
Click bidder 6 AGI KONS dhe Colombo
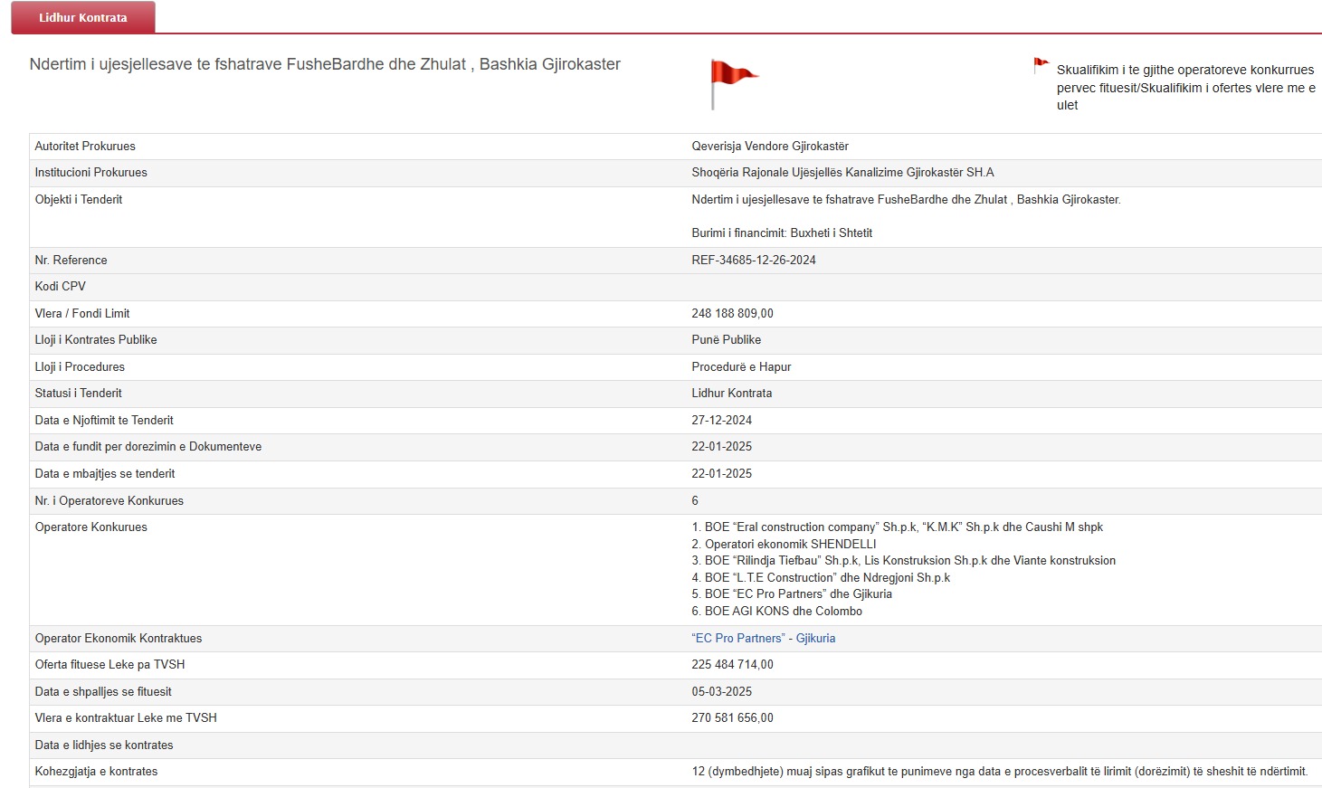[x=777, y=611]
